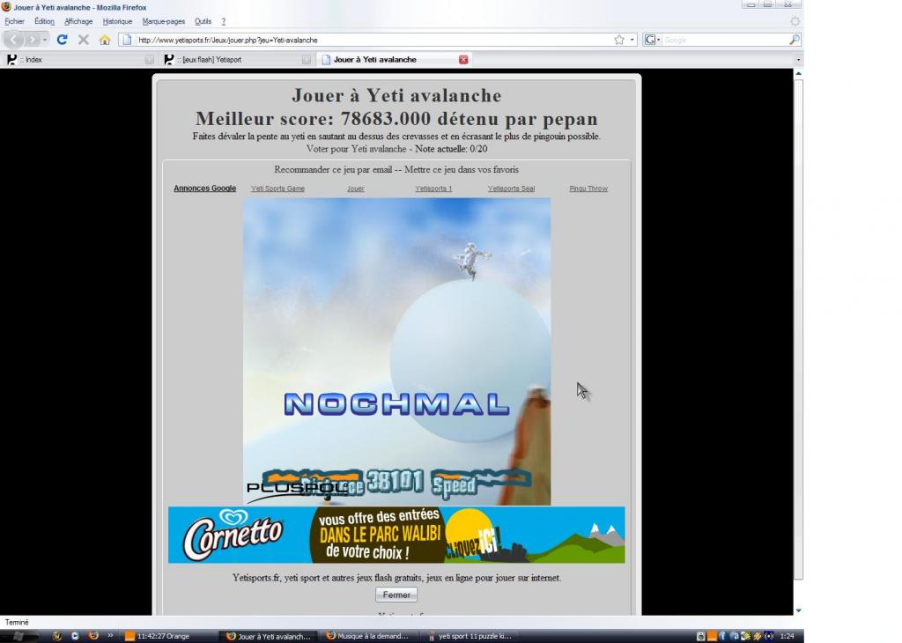Switch to the Index tab
Screen dimensions: 902x643
80,59
